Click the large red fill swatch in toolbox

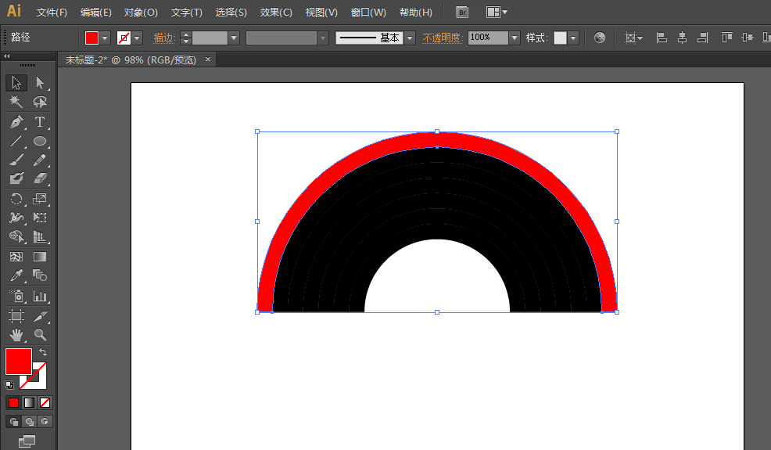tap(19, 362)
